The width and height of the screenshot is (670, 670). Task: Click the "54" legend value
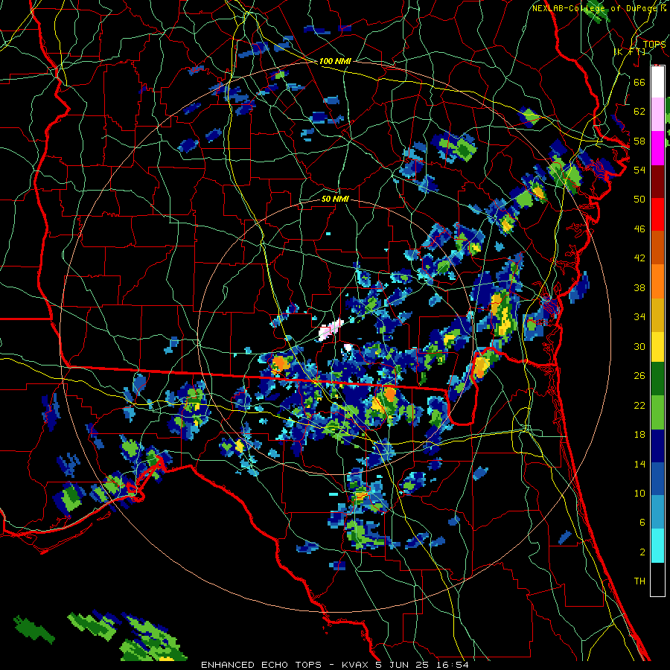click(x=639, y=170)
